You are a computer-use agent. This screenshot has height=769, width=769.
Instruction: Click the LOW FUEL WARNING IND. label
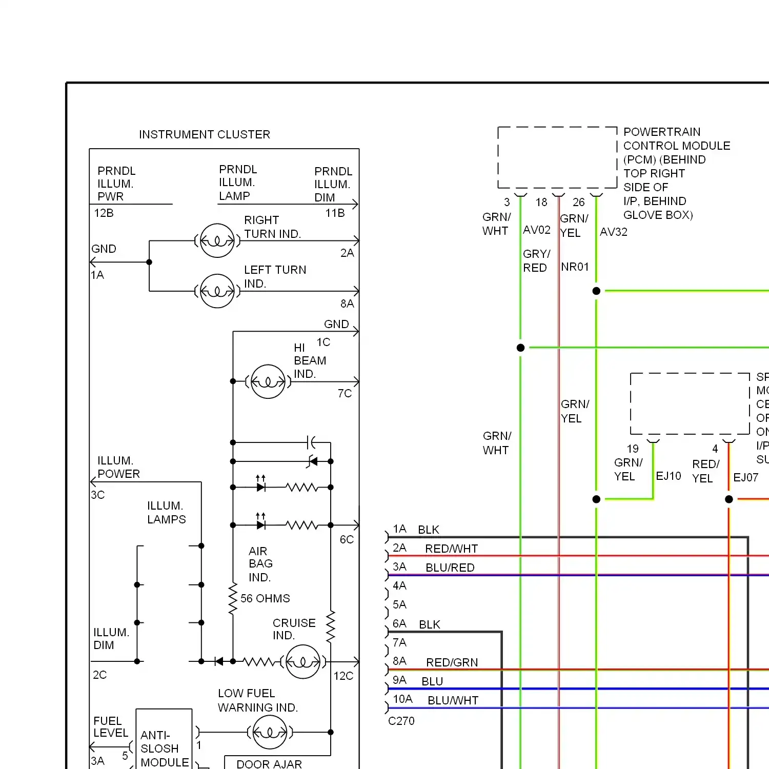click(x=258, y=700)
